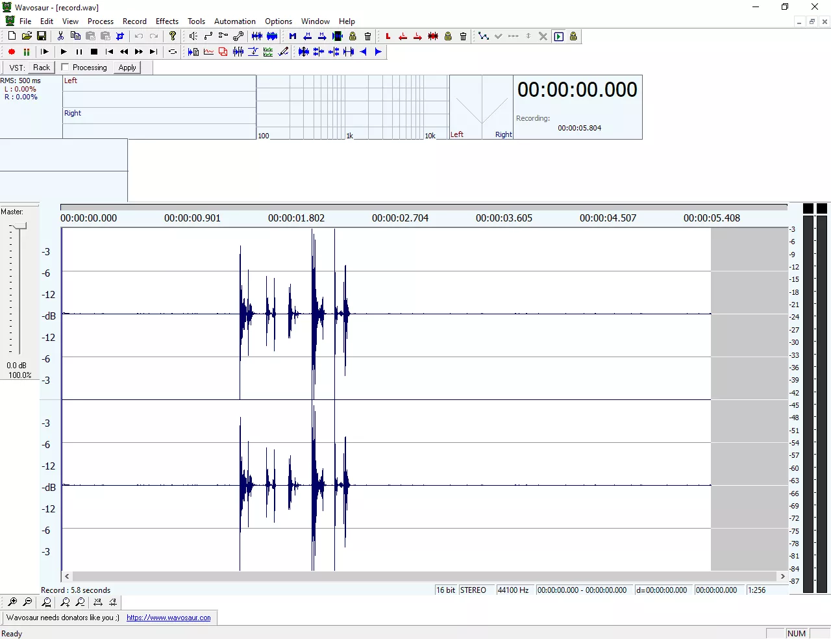Fast forward using the double right arrow button
Image resolution: width=831 pixels, height=639 pixels.
pos(139,52)
